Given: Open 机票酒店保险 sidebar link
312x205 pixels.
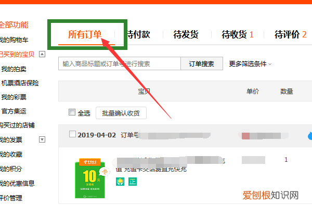Looking at the screenshot, I should 20,83.
